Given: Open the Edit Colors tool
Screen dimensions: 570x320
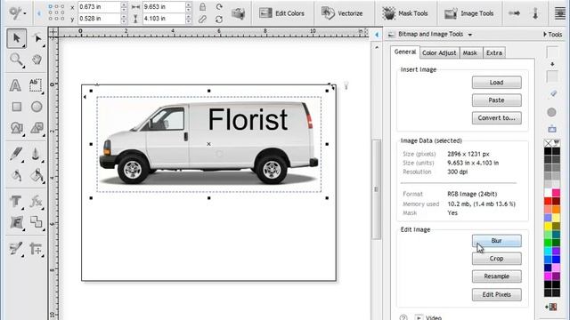Looking at the screenshot, I should point(281,13).
